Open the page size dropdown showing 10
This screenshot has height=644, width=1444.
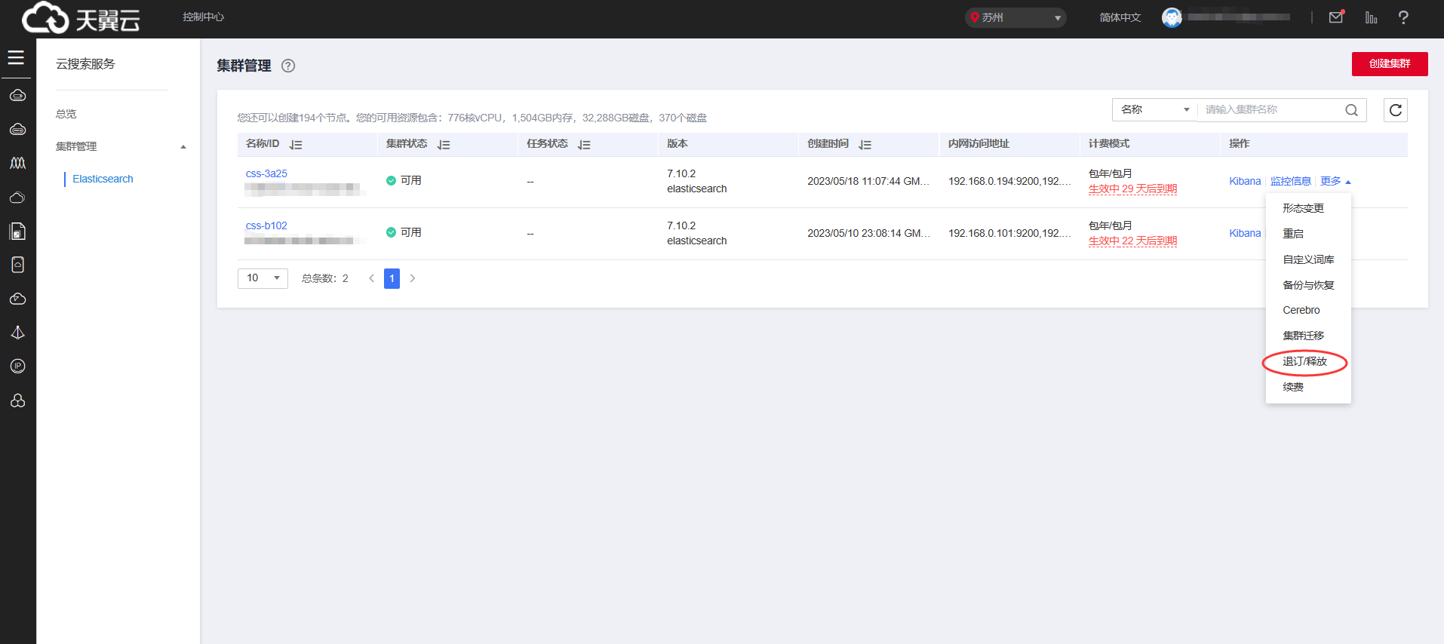click(x=263, y=278)
